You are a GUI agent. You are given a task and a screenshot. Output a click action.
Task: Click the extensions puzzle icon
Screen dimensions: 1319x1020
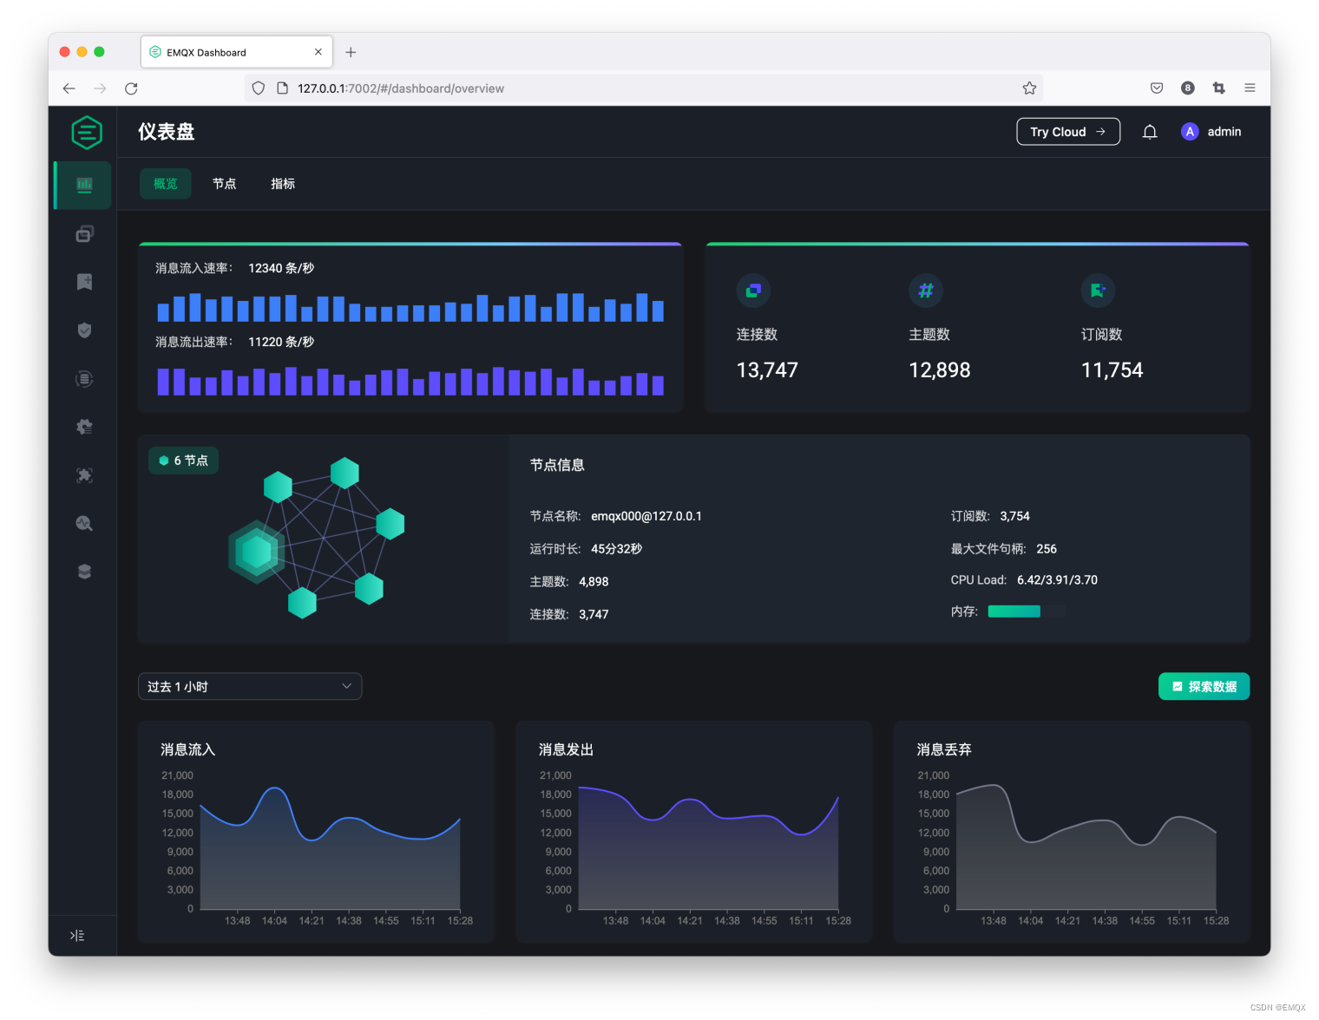click(83, 474)
